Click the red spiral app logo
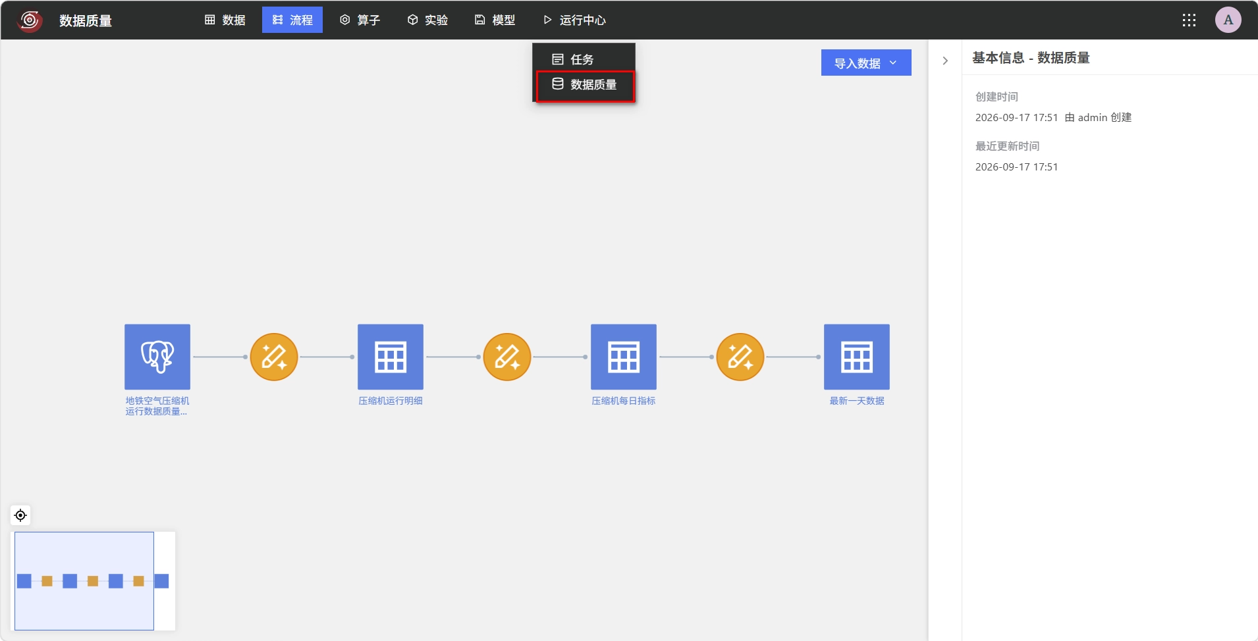Viewport: 1258px width, 641px height. [30, 20]
